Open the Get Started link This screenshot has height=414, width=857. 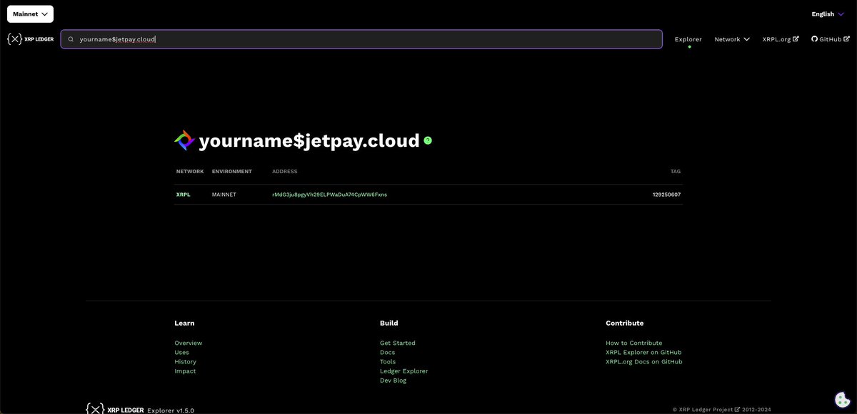click(x=398, y=343)
